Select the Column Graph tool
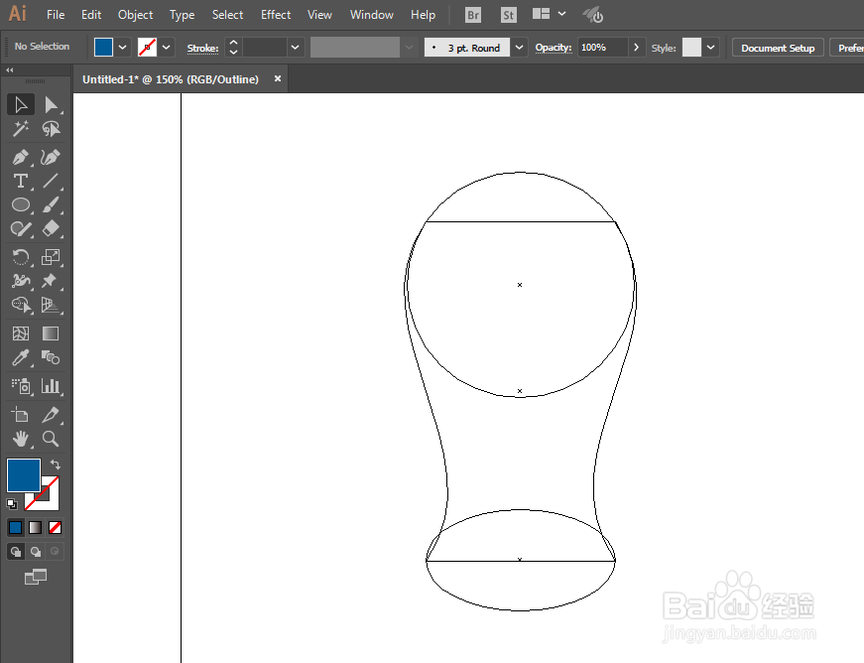This screenshot has height=663, width=864. (51, 386)
